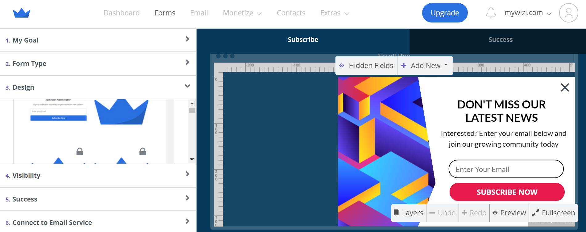Expand the Visibility section
Screen dimensions: 586x232
98,175
